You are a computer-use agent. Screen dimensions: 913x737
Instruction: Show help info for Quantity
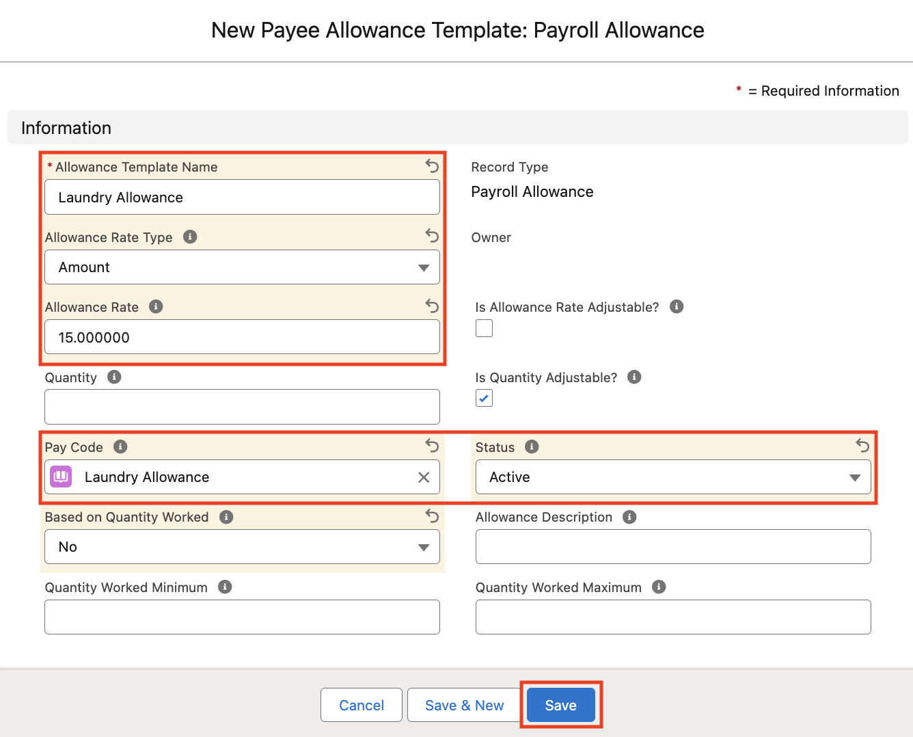click(114, 377)
